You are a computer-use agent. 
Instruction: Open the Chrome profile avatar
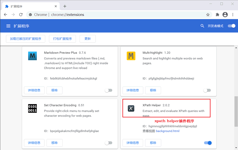pyautogui.click(x=225, y=15)
